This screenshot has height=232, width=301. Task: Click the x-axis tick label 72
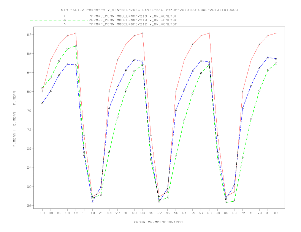(x=243, y=213)
